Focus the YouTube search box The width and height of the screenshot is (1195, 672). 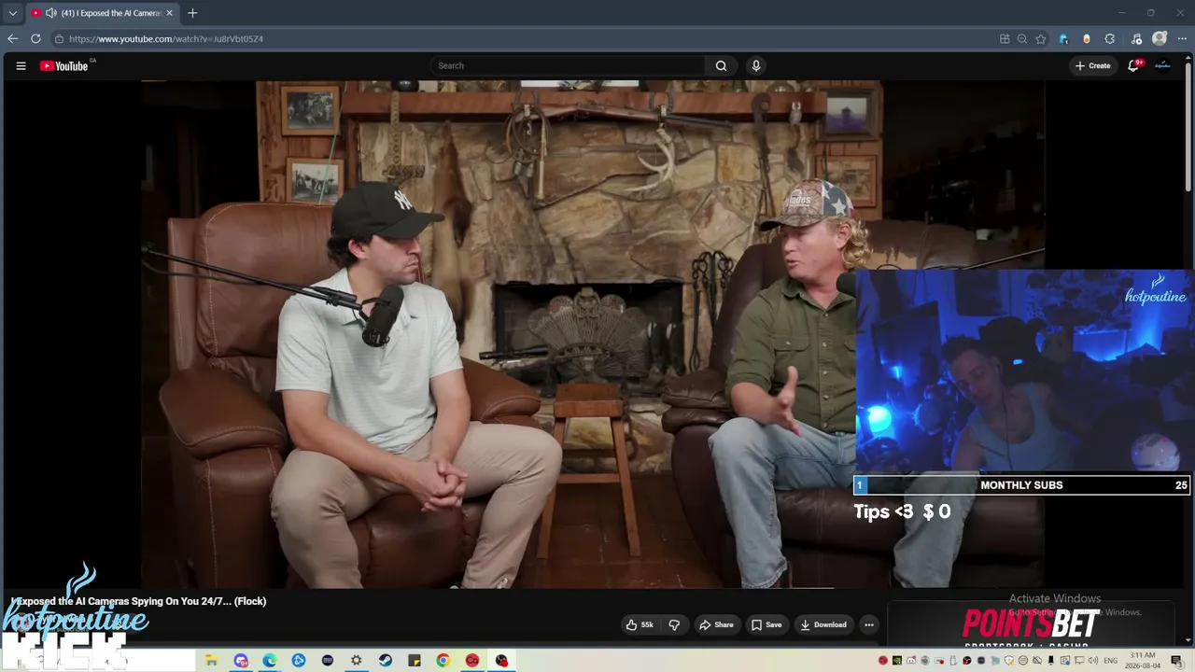click(569, 65)
